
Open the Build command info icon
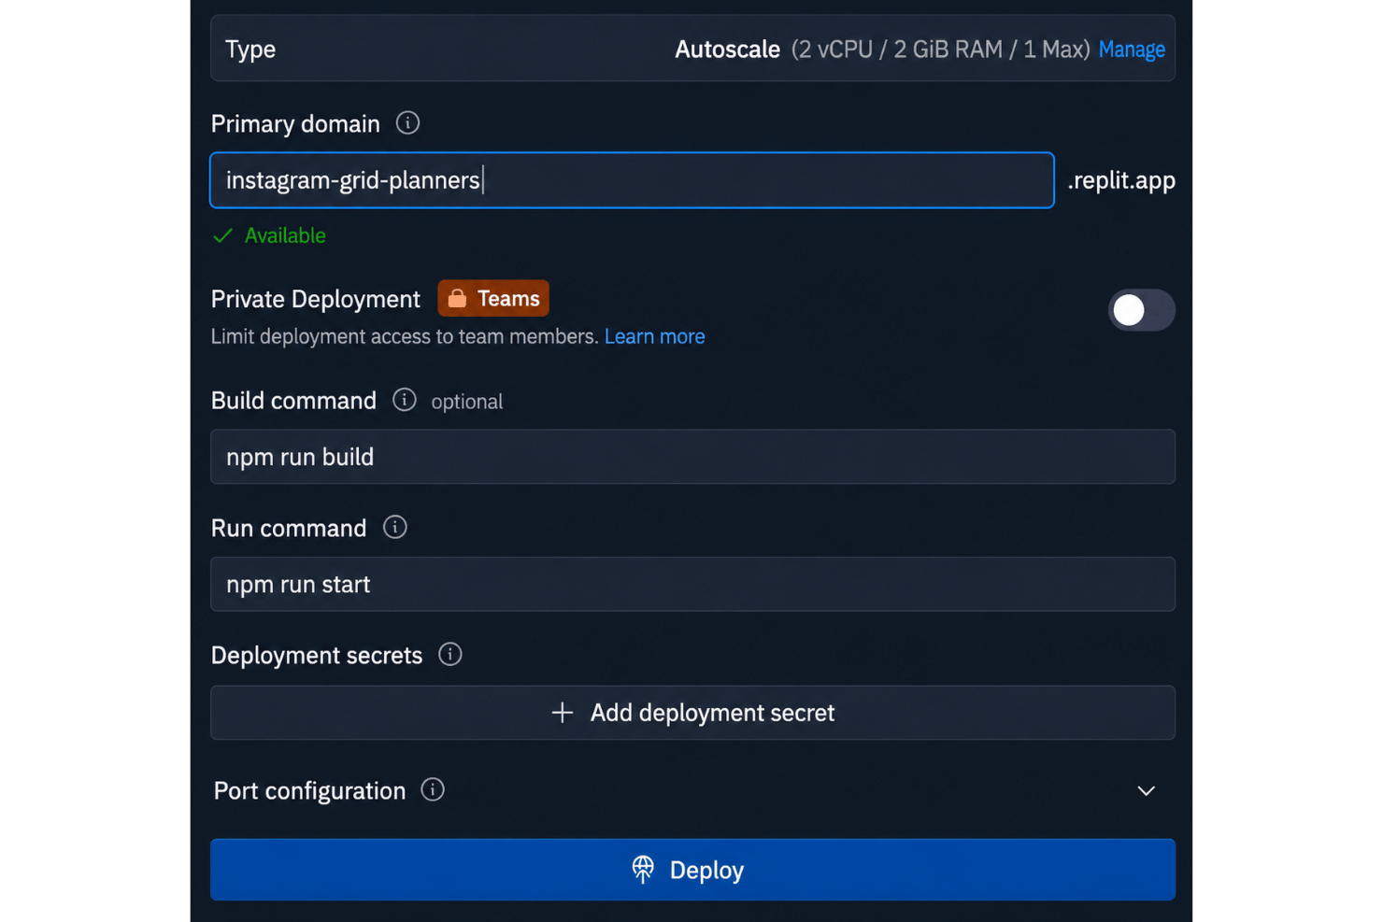[x=404, y=400]
